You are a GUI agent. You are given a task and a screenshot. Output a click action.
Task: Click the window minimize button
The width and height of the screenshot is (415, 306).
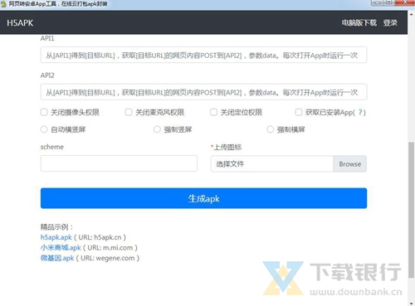point(377,2)
